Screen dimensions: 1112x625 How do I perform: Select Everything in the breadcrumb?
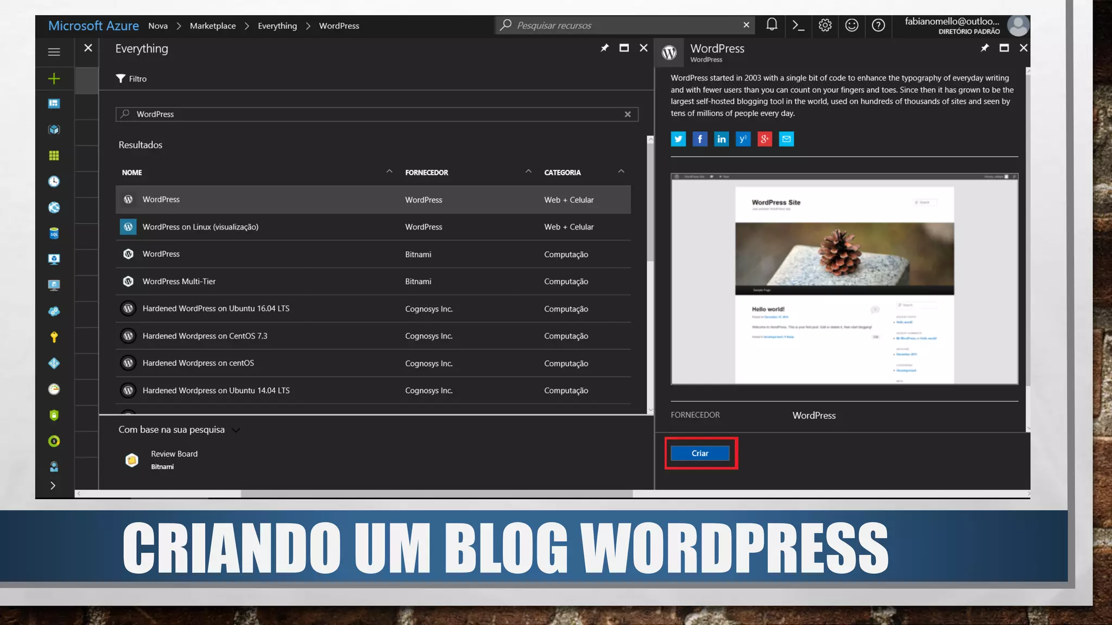277,25
